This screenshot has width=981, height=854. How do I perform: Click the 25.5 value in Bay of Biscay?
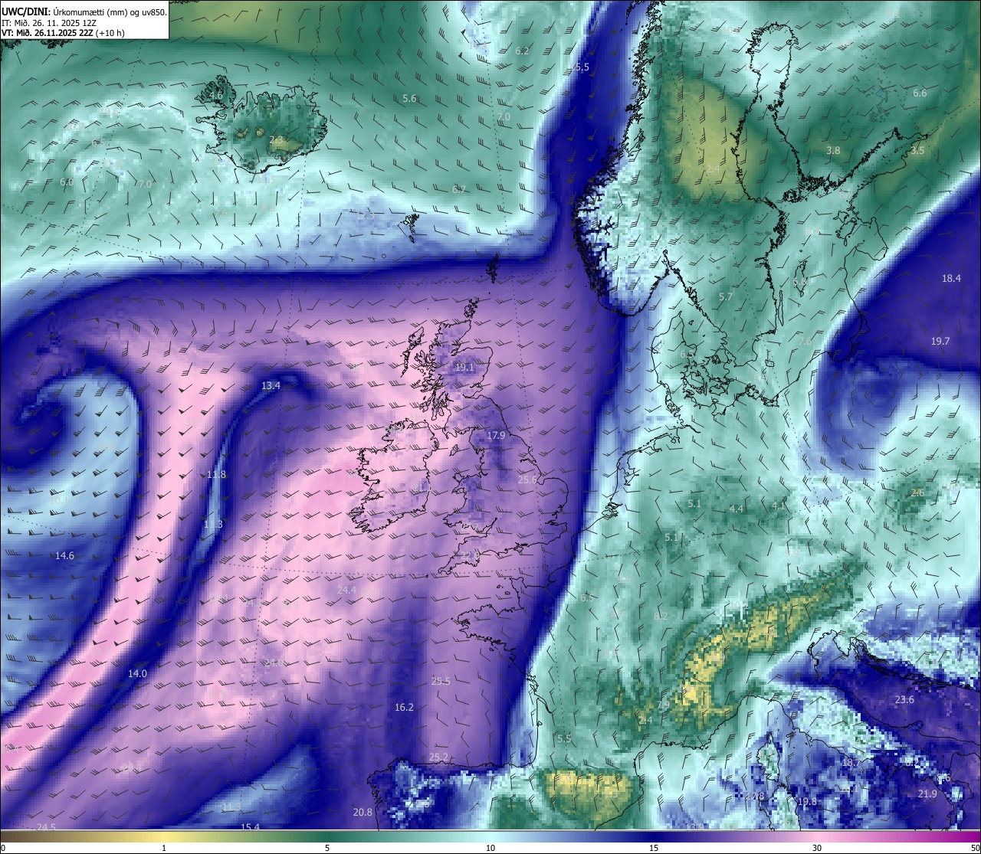pyautogui.click(x=441, y=682)
